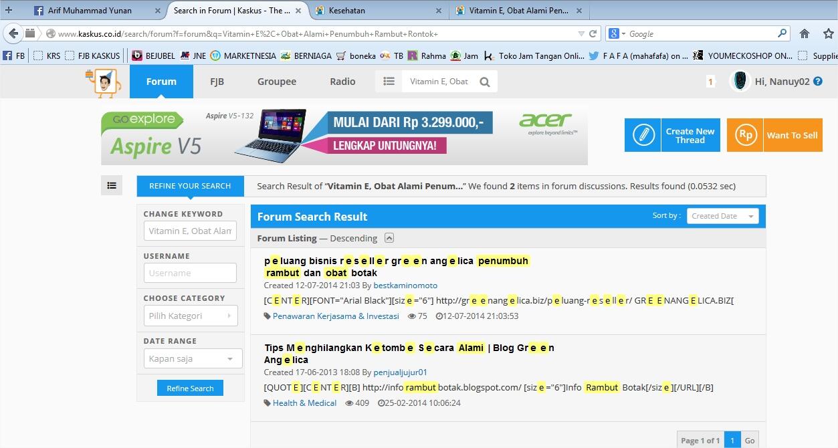Viewport: 838px width, 448px height.
Task: Open the Toko Jam Tangan Online bookmark
Action: point(534,56)
